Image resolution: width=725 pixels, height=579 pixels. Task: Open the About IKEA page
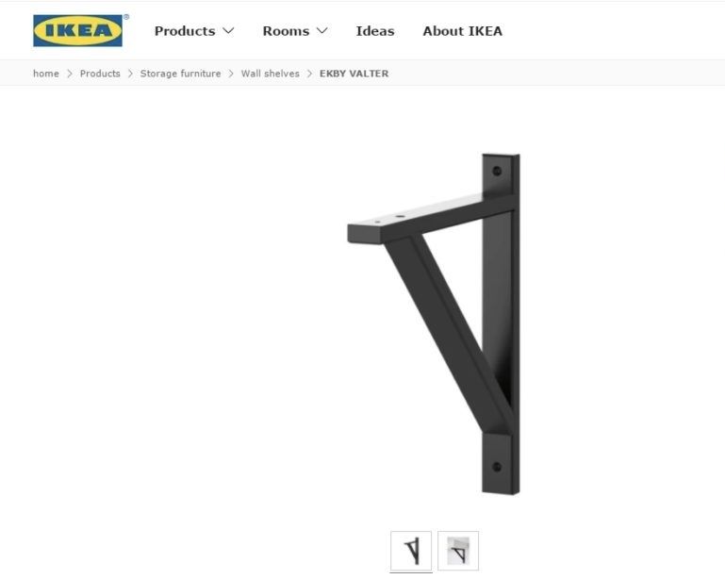click(462, 31)
